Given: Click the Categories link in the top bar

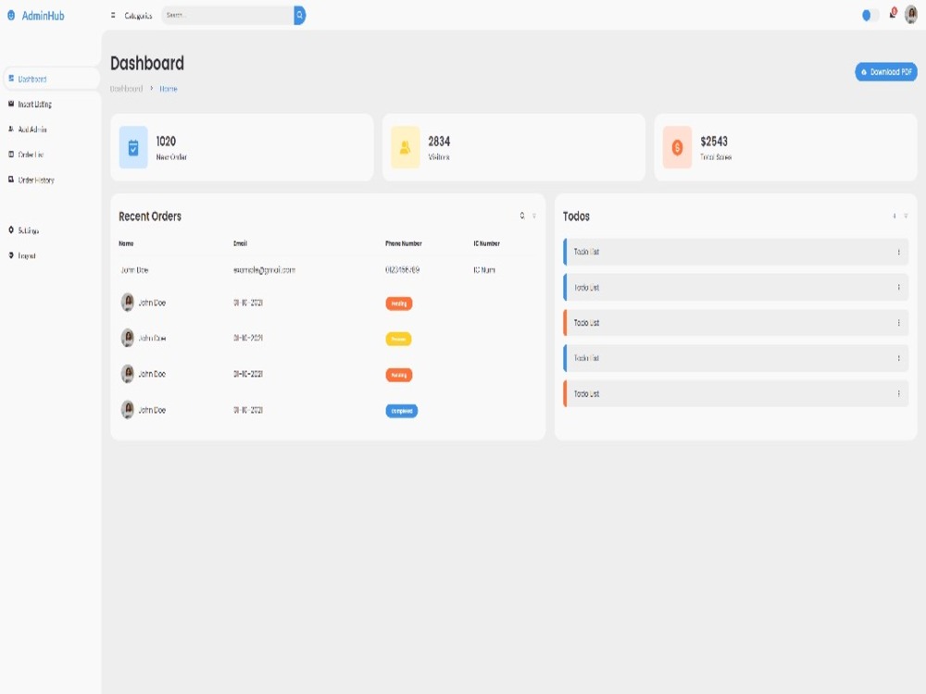Looking at the screenshot, I should (138, 16).
